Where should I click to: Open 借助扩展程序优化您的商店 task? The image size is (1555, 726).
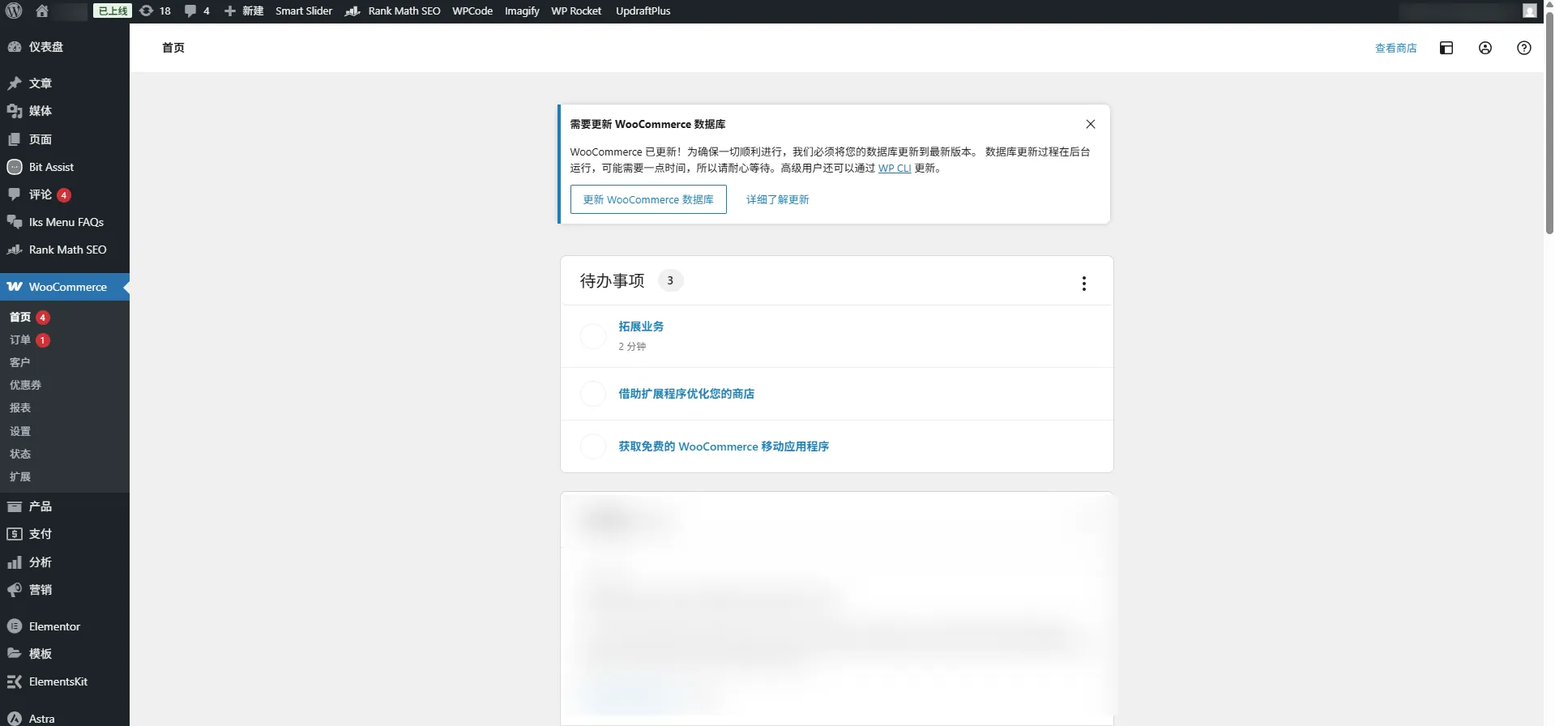[686, 394]
